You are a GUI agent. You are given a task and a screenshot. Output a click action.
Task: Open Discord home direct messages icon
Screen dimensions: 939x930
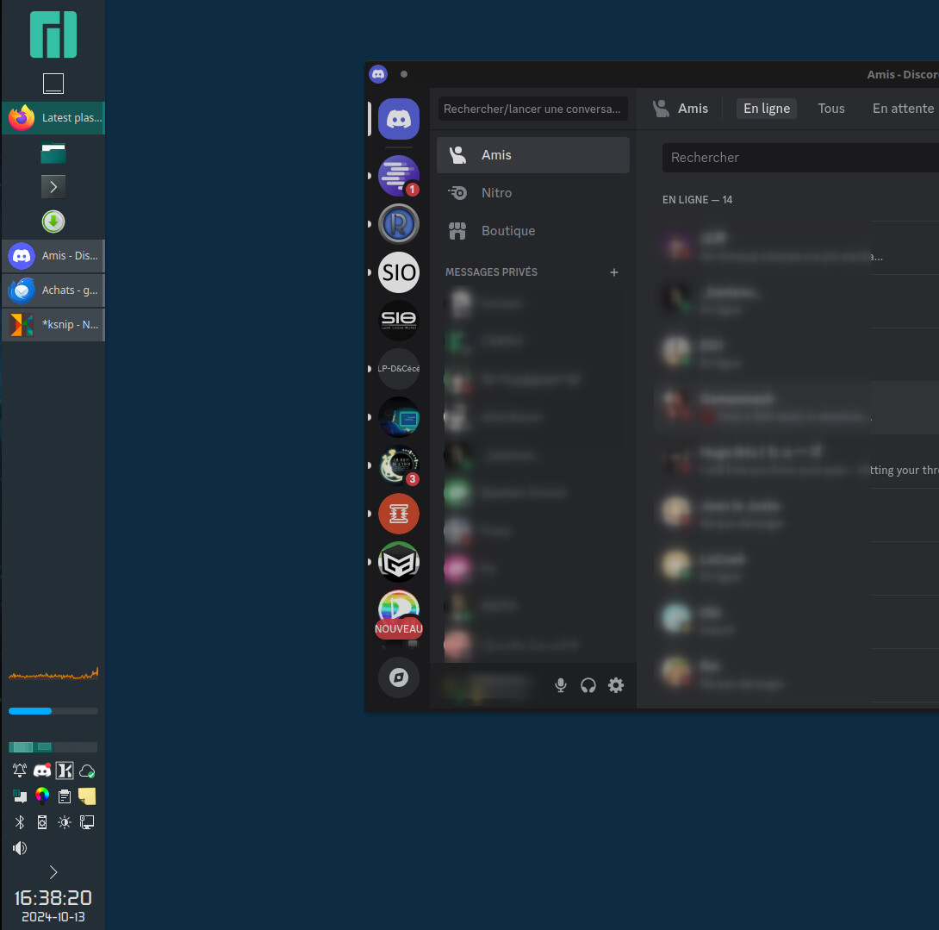[x=398, y=119]
